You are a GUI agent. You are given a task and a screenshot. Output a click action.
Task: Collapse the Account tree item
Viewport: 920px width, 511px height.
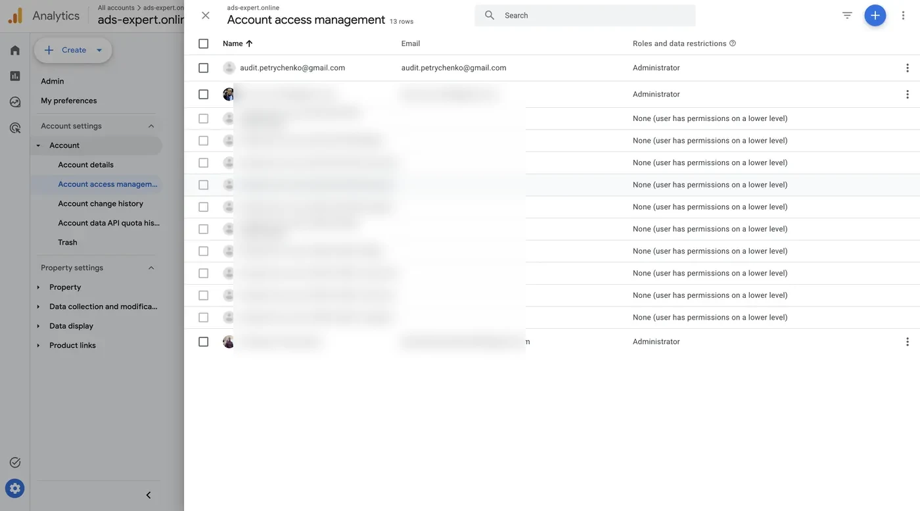38,145
